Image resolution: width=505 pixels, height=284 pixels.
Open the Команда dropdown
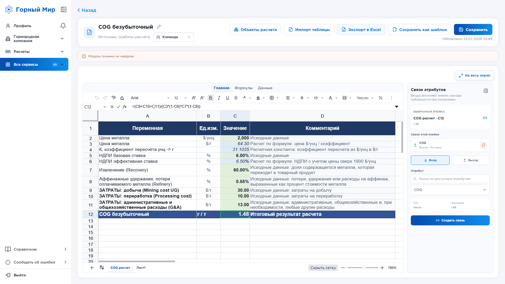tap(174, 37)
